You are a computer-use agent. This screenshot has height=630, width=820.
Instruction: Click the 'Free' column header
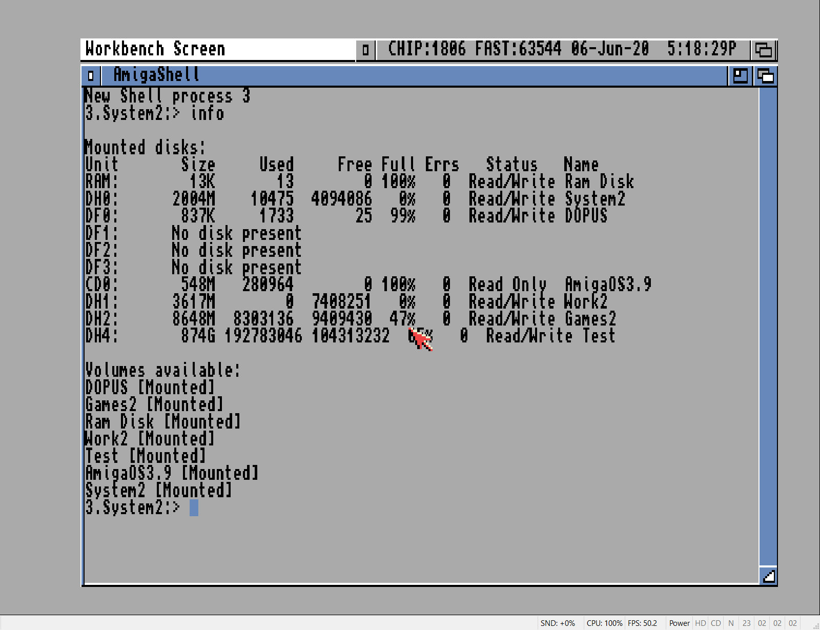tap(355, 164)
